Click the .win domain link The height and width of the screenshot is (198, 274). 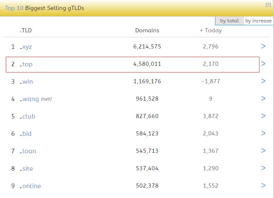coord(27,82)
